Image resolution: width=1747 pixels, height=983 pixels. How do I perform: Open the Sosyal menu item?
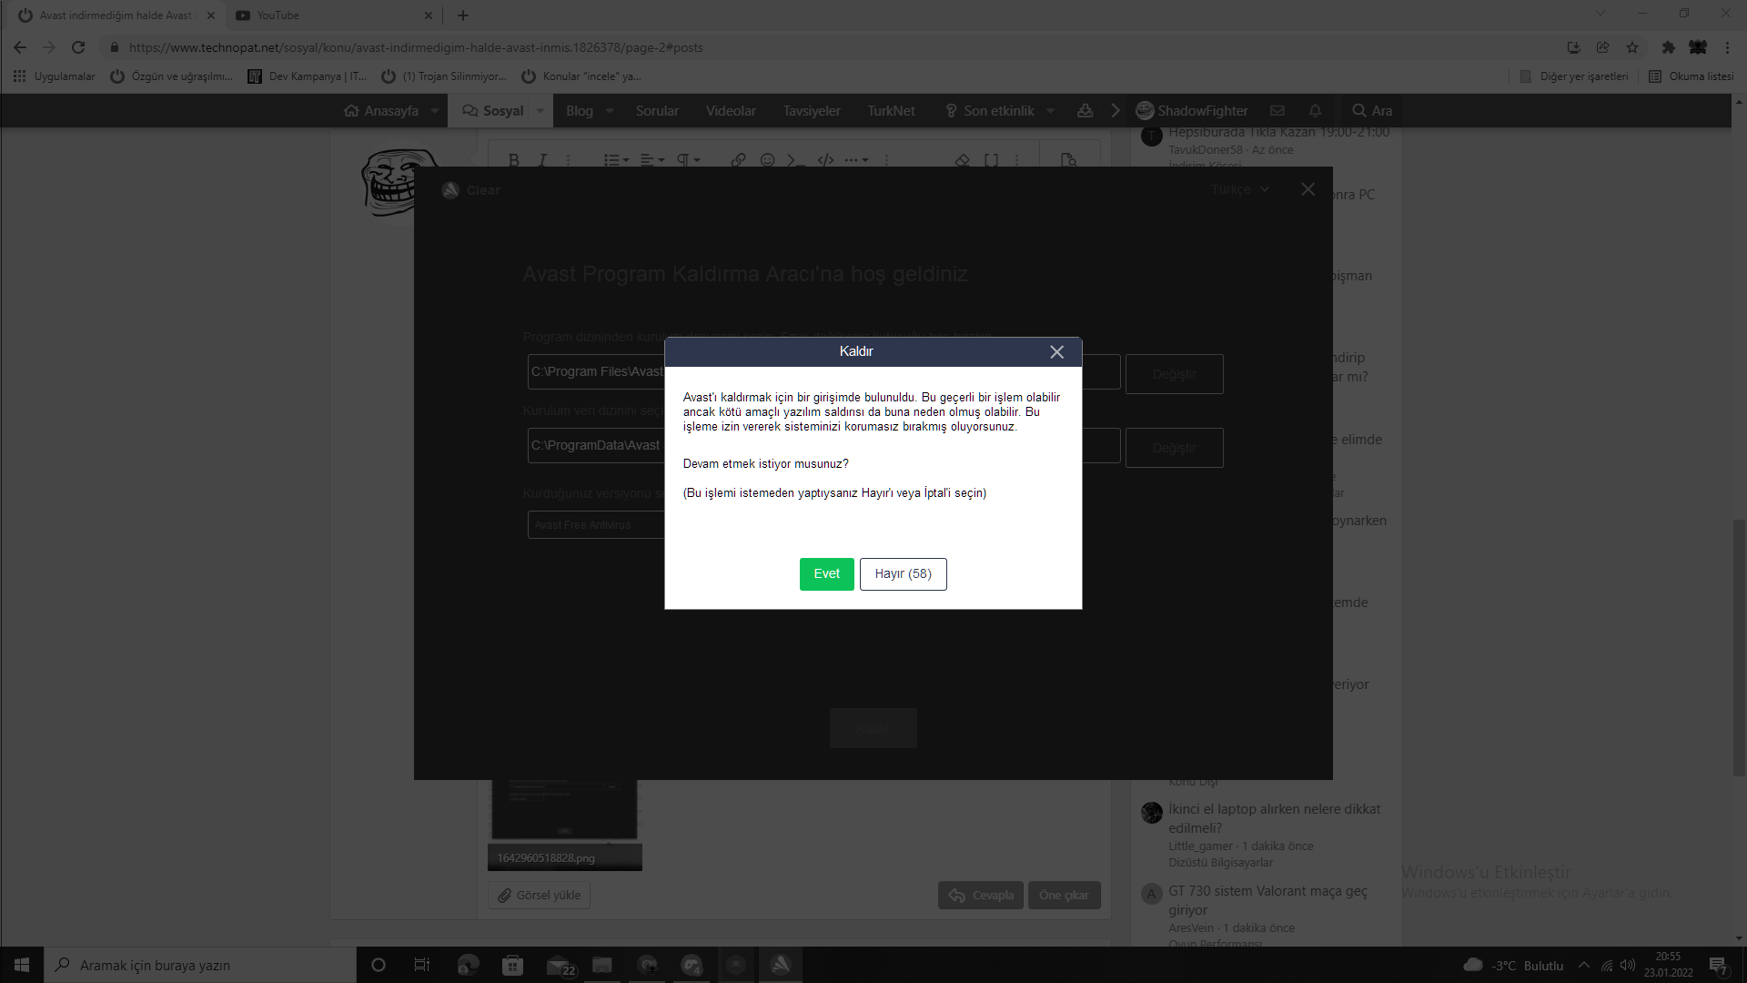pos(493,110)
